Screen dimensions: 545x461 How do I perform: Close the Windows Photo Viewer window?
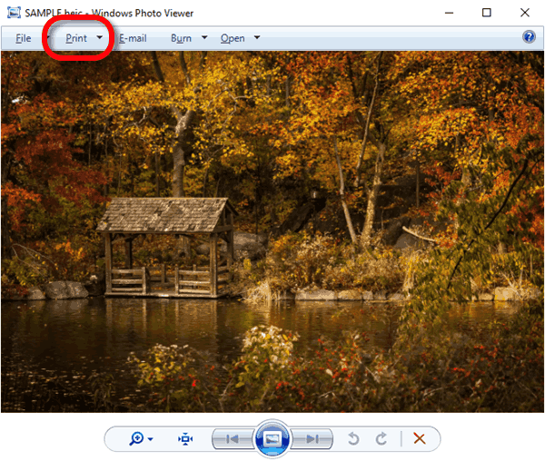coord(525,13)
